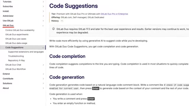
Task: Go to Troubleshooting in the sidebar
Action: 16,56
